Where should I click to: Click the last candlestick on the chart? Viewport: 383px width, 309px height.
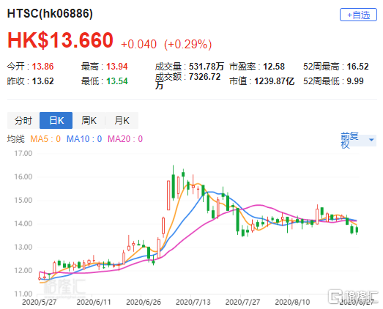click(x=357, y=230)
